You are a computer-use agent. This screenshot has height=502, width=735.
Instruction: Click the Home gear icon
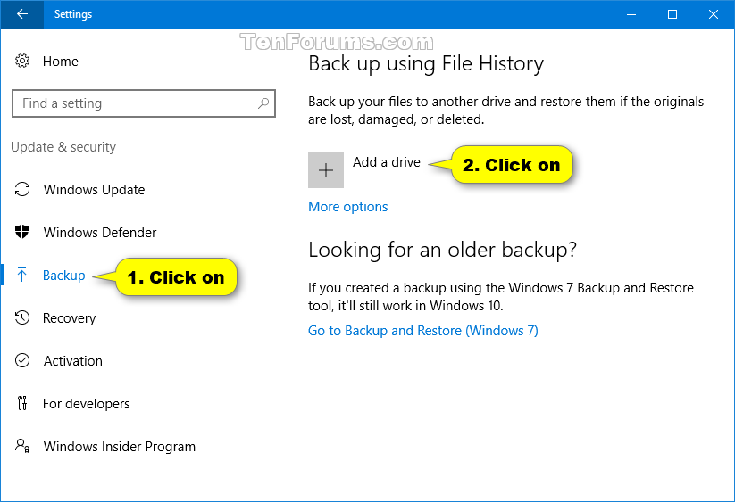pyautogui.click(x=22, y=61)
